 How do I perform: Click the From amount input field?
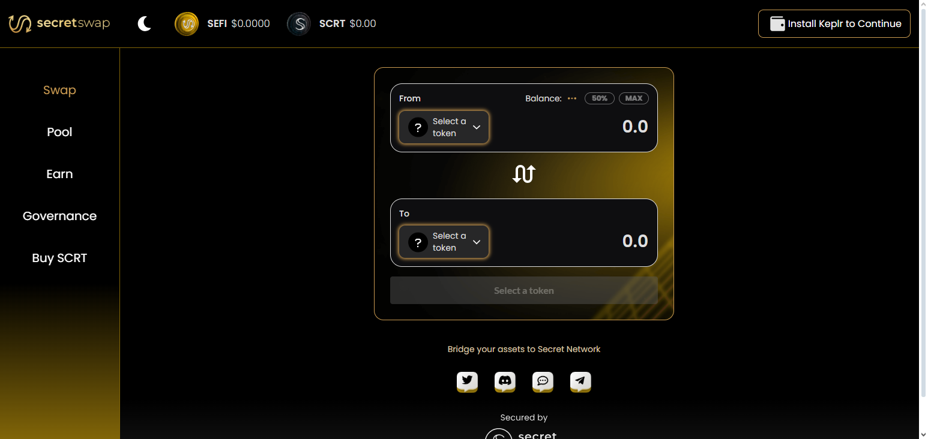[588, 127]
